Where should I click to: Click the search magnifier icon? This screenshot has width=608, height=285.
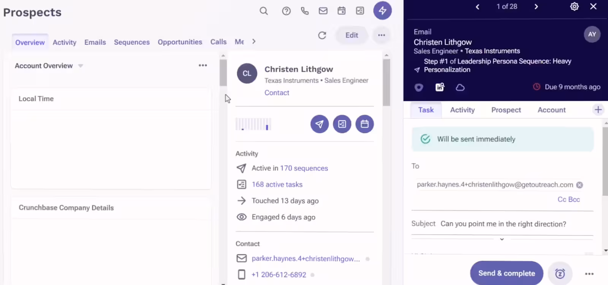pos(264,11)
